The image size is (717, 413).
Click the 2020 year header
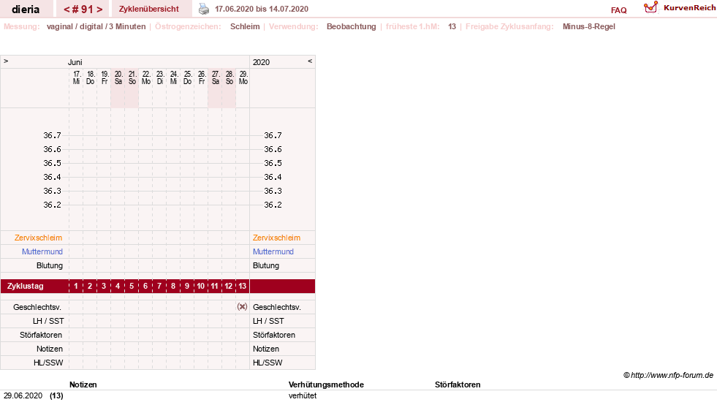point(261,62)
